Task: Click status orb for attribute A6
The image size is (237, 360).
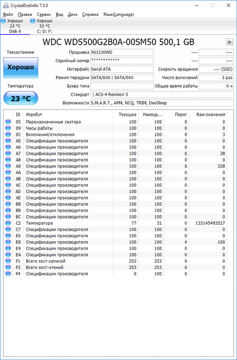Action: click(x=8, y=147)
